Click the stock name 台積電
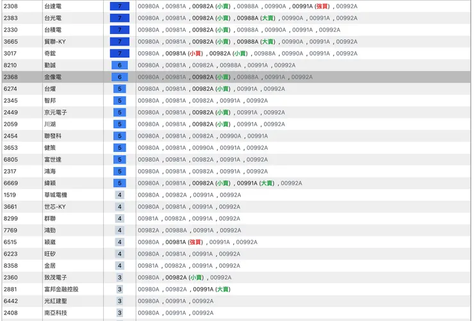474x321 pixels. point(53,30)
